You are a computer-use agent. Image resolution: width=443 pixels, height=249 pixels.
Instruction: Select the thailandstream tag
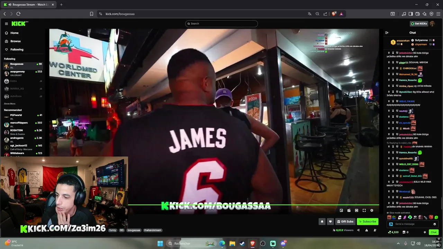click(153, 230)
